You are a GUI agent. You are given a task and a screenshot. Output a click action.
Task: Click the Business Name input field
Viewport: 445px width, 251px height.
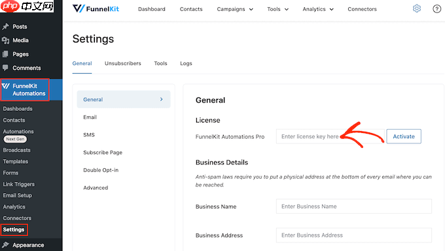353,206
